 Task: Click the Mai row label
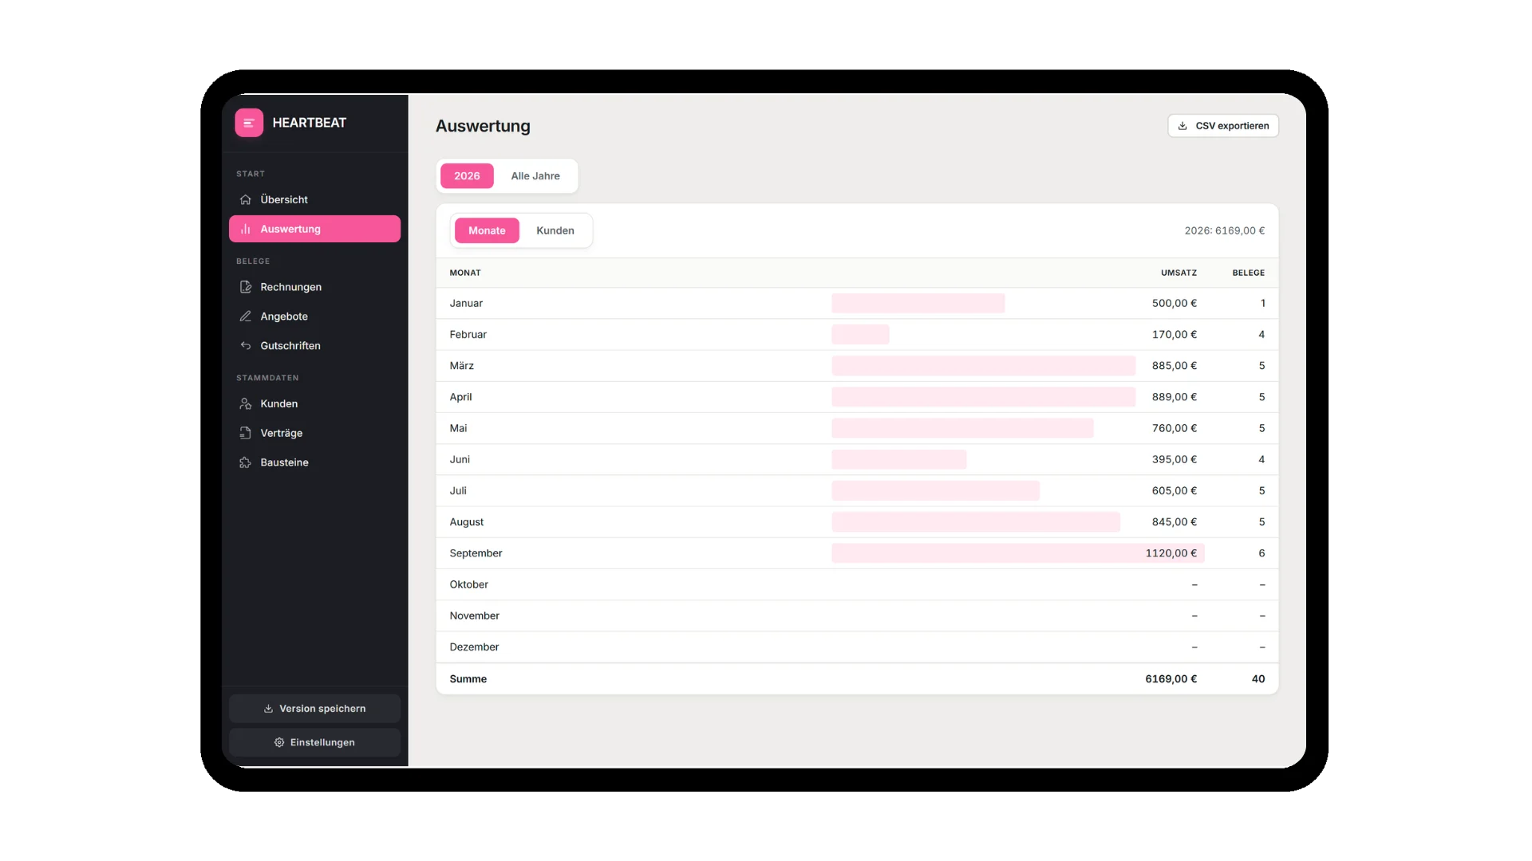click(458, 428)
